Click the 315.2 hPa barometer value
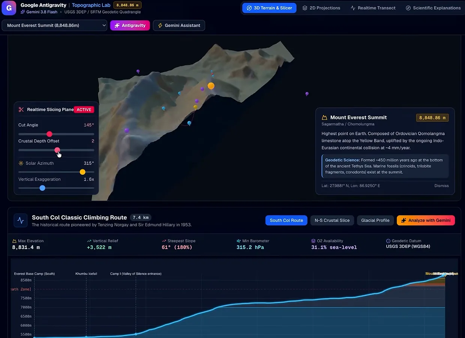Image resolution: width=465 pixels, height=338 pixels. point(250,247)
